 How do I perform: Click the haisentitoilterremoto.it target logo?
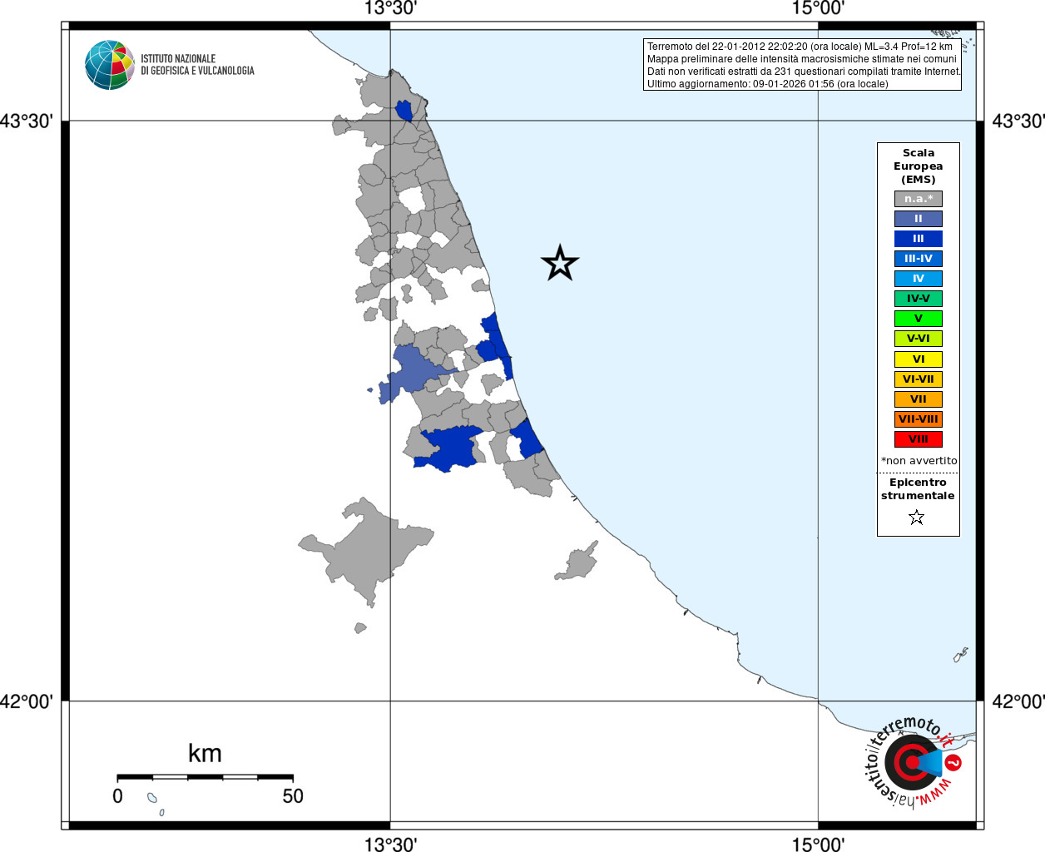tap(913, 763)
